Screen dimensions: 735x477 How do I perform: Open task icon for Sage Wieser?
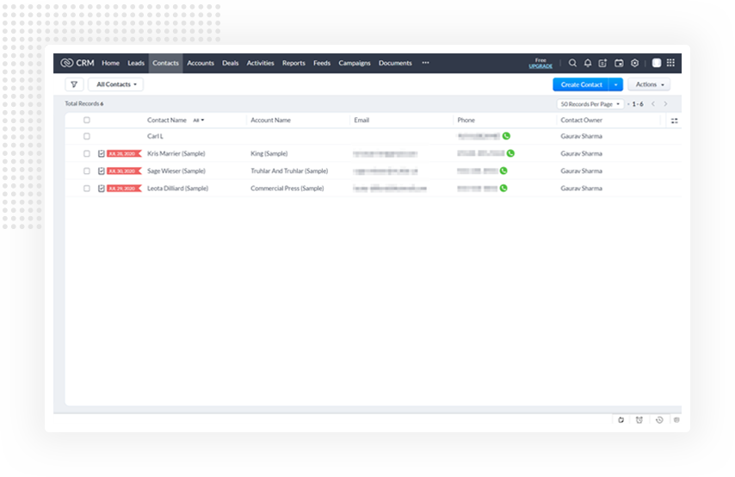[102, 170]
